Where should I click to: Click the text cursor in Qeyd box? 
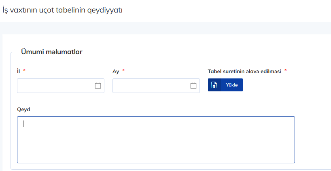pos(23,124)
